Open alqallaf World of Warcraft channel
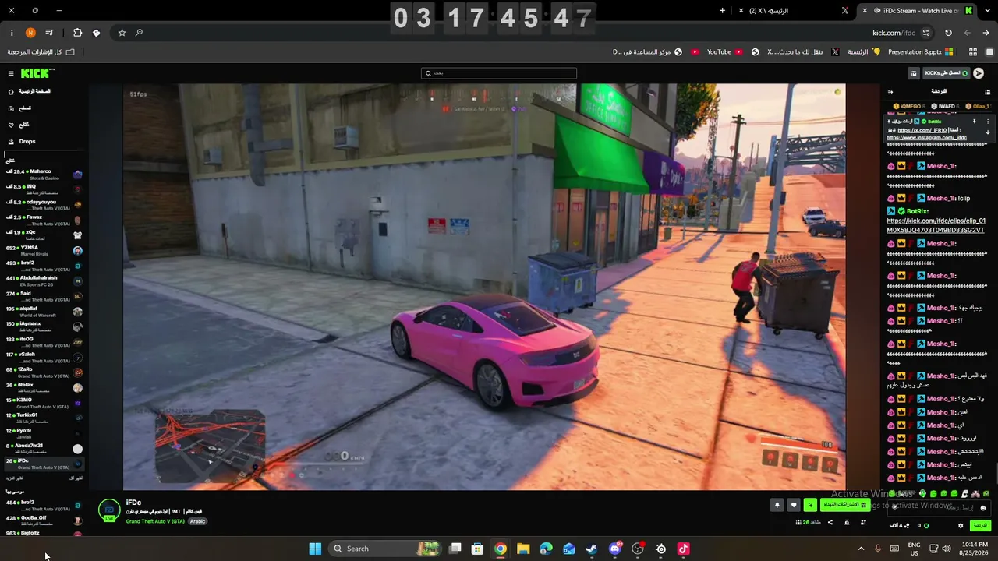998x561 pixels. [44, 312]
